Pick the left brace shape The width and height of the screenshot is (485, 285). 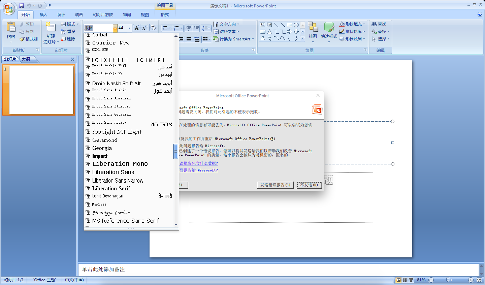point(290,38)
